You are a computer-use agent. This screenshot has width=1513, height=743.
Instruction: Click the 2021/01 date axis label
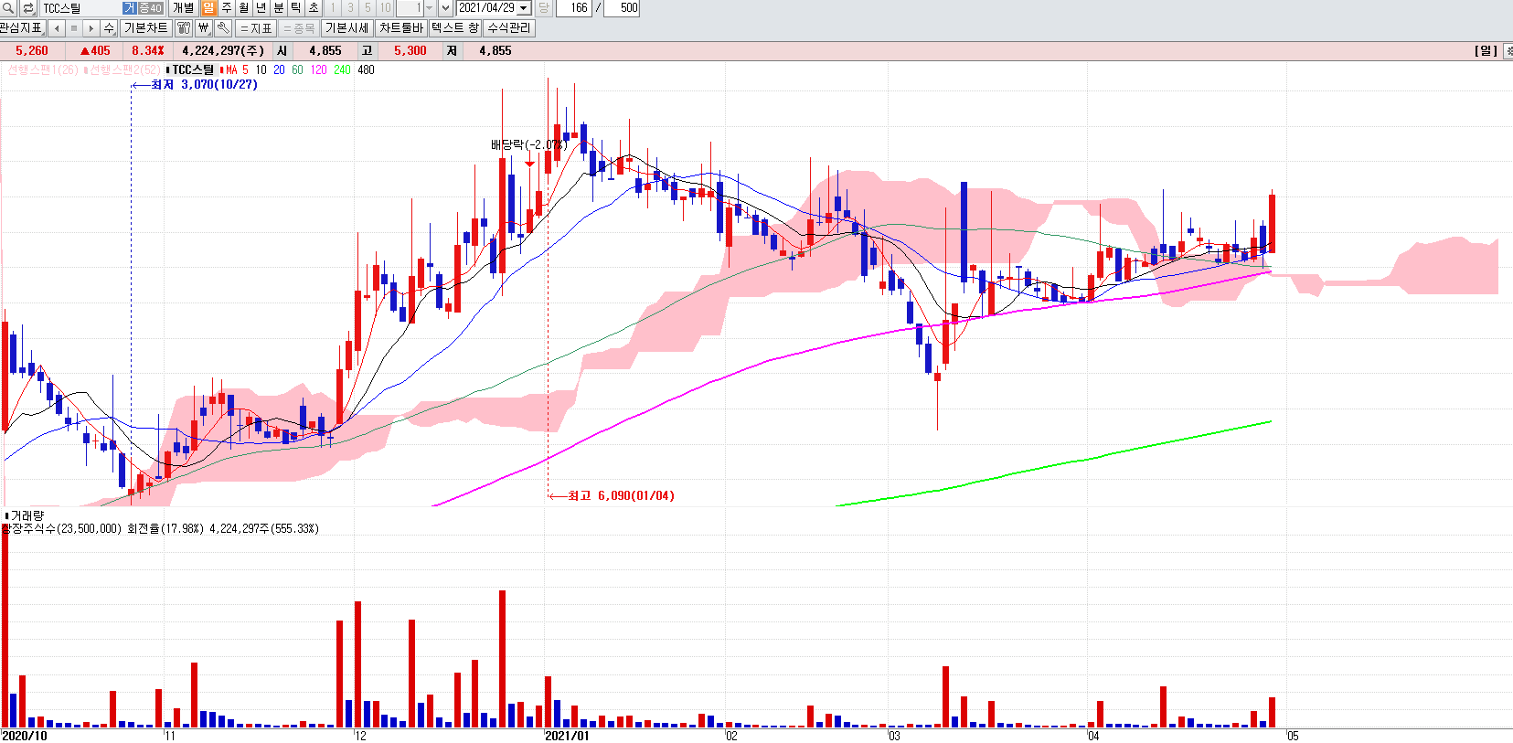click(568, 736)
